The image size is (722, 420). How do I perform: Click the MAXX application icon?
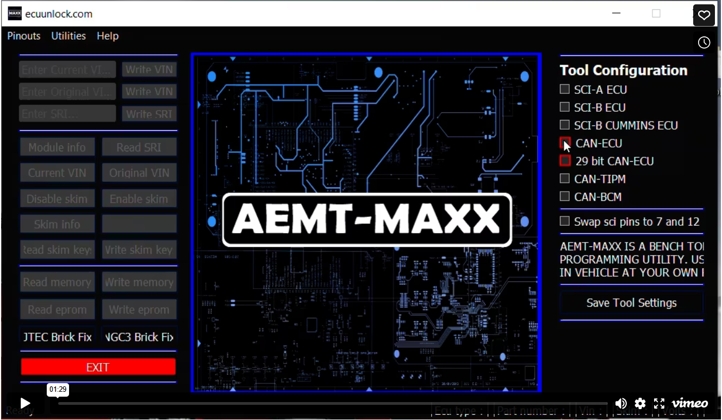click(15, 12)
